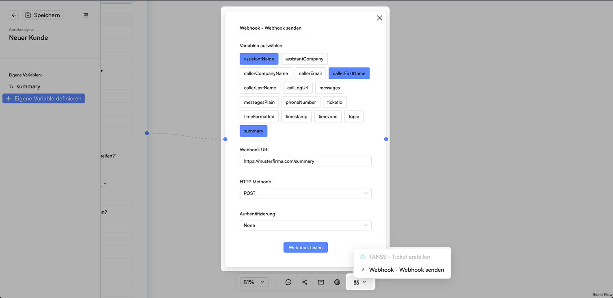Click the right connection handle of webhook node

[x=386, y=139]
